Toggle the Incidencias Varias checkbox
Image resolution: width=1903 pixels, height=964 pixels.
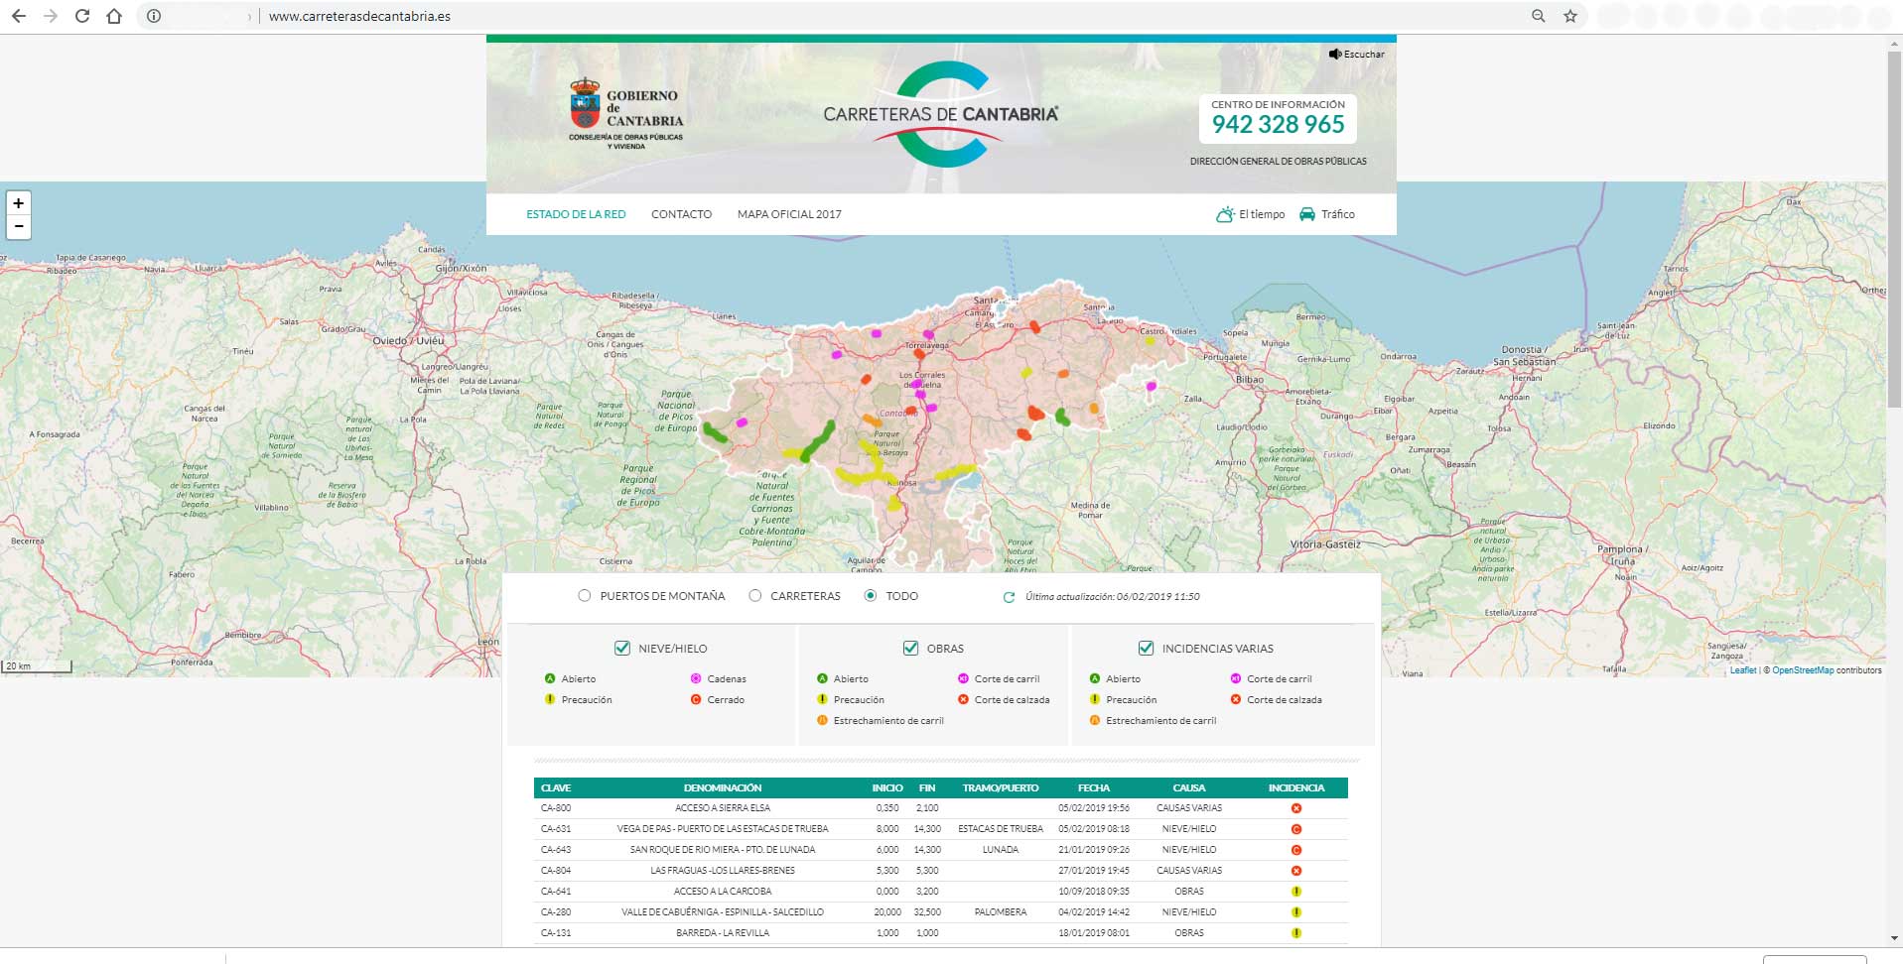(1147, 649)
